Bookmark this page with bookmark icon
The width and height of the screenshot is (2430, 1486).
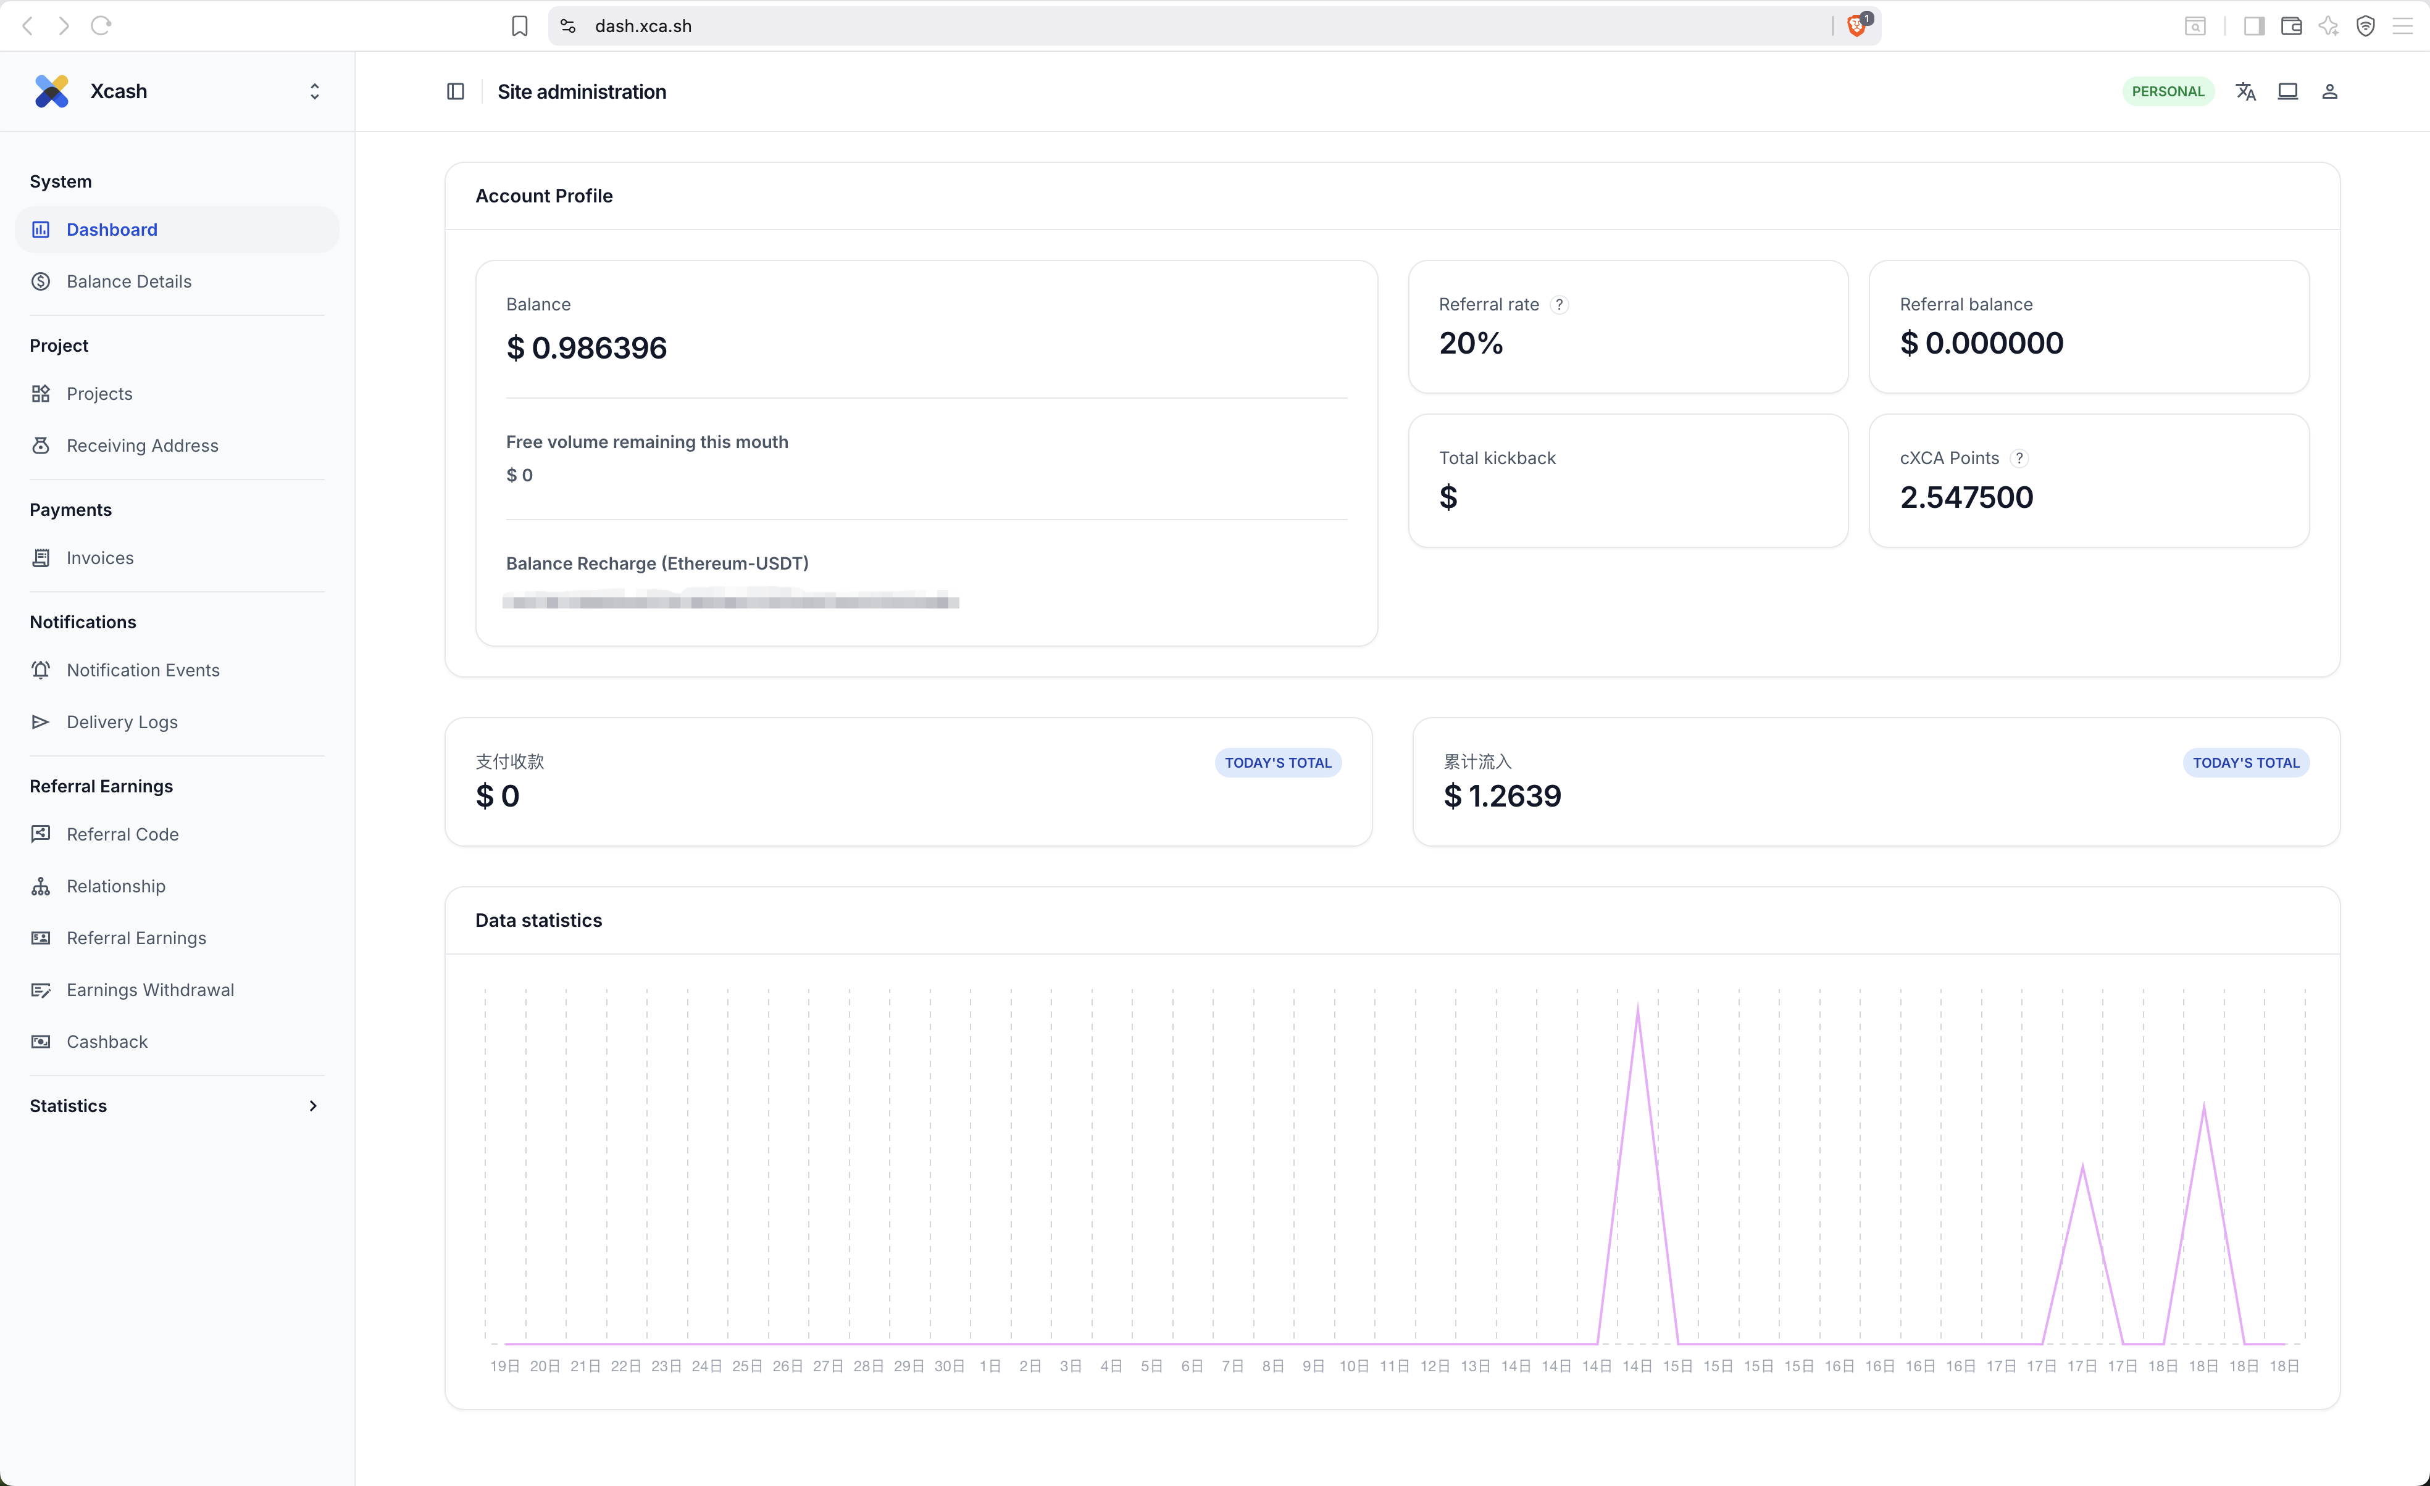click(520, 26)
